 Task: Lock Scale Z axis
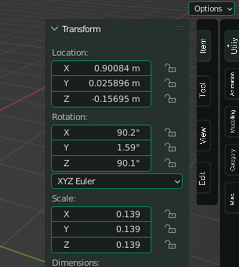170,245
